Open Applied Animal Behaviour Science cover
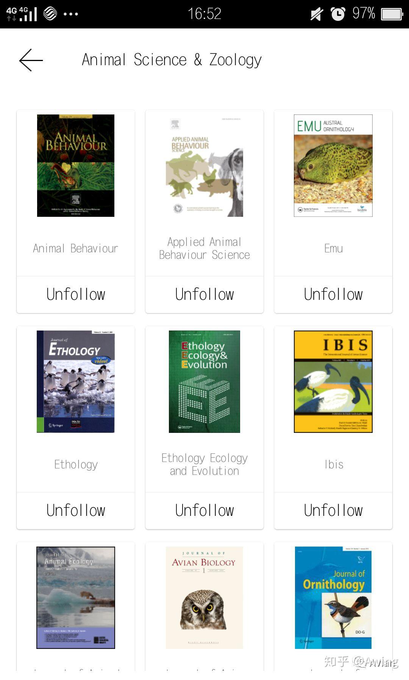The height and width of the screenshot is (680, 409). [204, 166]
